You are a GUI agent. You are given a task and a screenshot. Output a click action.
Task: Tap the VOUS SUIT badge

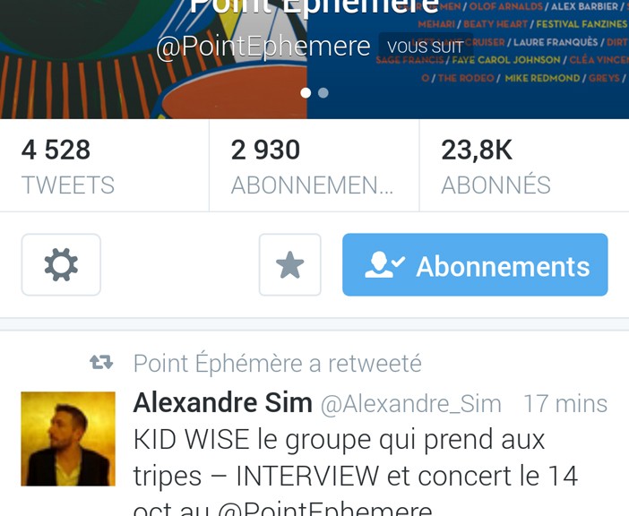coord(426,47)
